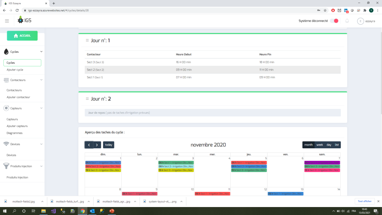Click the Devices wifi icon in sidebar
This screenshot has height=215, width=382.
(x=6, y=144)
